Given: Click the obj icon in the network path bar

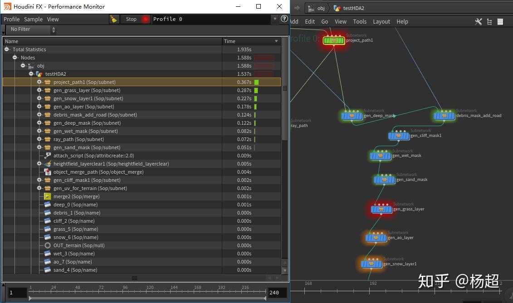Looking at the screenshot, I should click(312, 8).
